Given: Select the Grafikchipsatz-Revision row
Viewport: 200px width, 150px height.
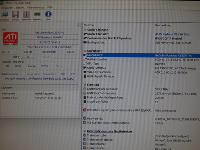Looking at the screenshot, I should [x=141, y=76].
